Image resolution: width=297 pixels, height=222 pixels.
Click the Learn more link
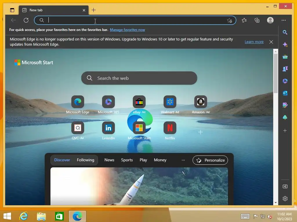(x=254, y=42)
